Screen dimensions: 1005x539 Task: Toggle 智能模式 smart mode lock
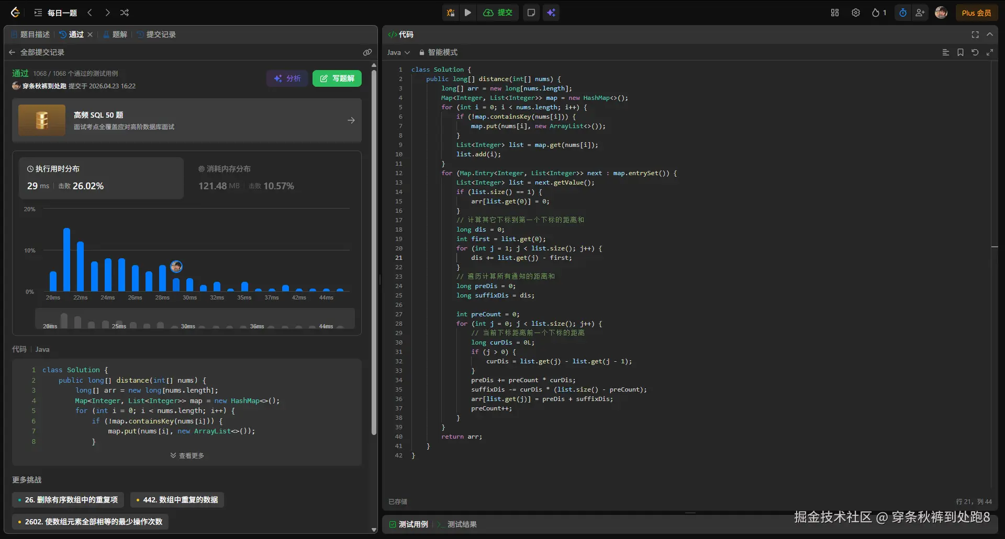coord(438,52)
